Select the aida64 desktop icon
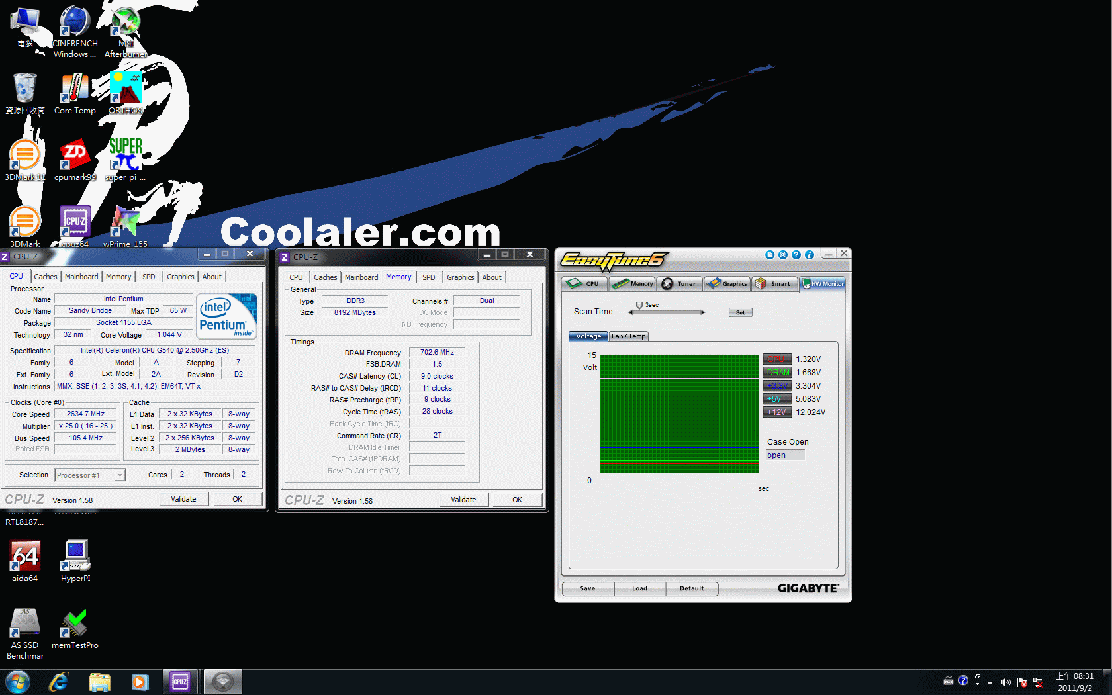Screen dimensions: 1112x695 [24, 561]
